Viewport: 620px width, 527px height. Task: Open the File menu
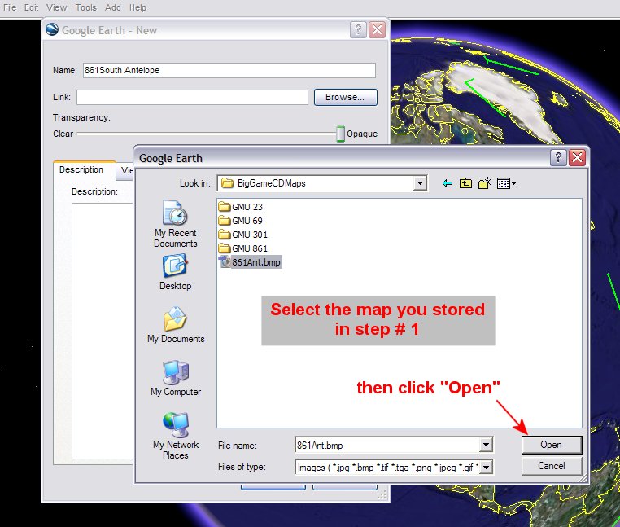tap(10, 7)
